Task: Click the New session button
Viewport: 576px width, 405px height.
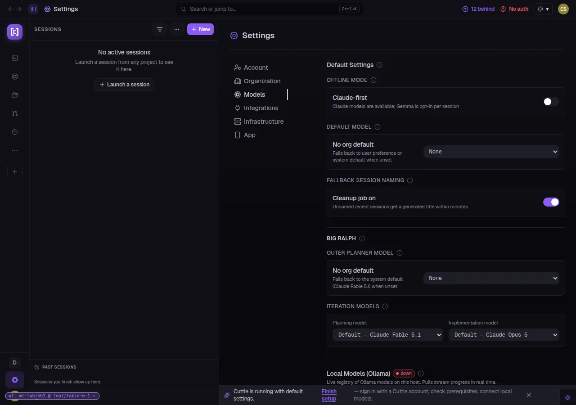Action: [x=200, y=29]
